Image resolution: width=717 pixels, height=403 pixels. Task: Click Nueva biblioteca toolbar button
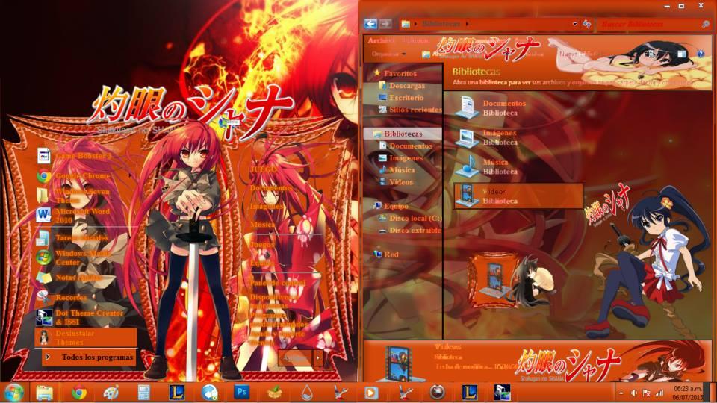580,54
